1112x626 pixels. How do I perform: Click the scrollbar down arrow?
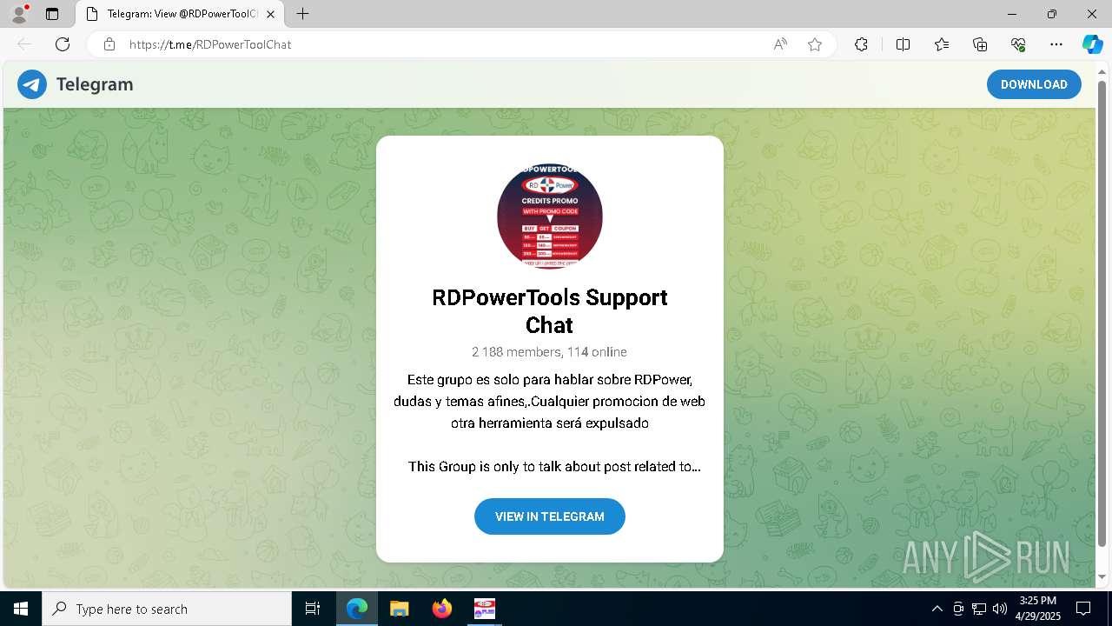click(x=1102, y=577)
